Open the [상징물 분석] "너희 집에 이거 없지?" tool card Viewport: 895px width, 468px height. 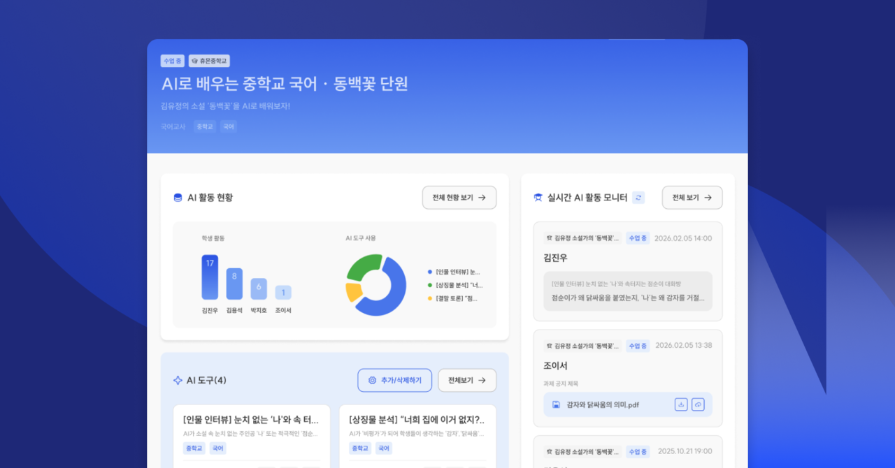pos(417,436)
